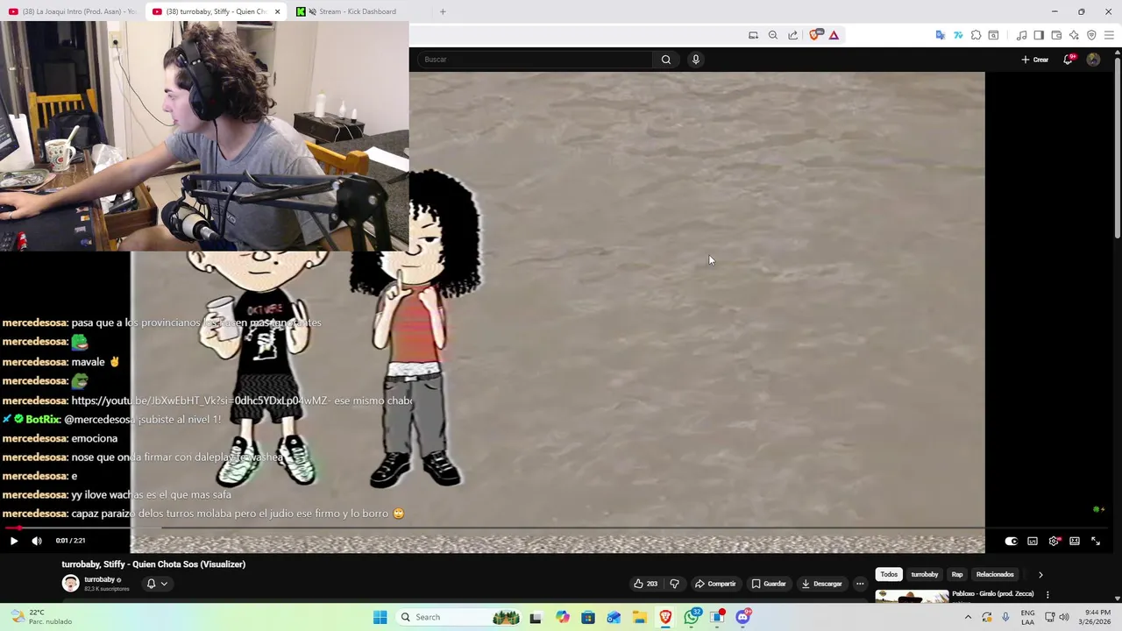
Task: Click the YouTube Buscar search field
Action: point(535,60)
